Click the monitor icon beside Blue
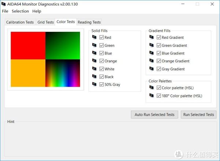The width and height of the screenshot is (220, 161). point(94,53)
